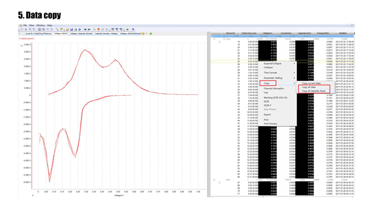Click the blue forward arrow icon
This screenshot has height=208, width=371.
tap(89, 30)
